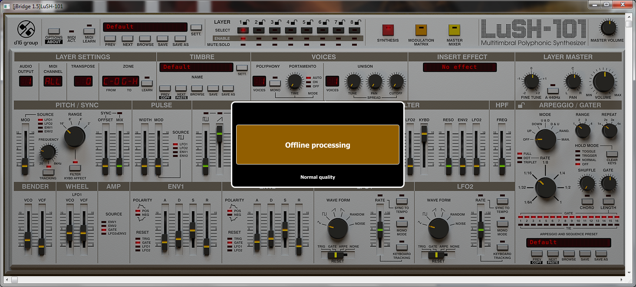Turn the Unison Cutoff spread knob

pyautogui.click(x=396, y=82)
